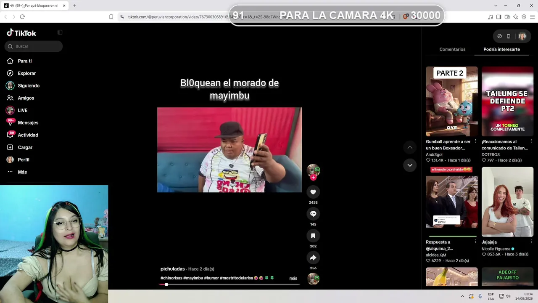Bookmark this page in the browser
538x303 pixels.
[111, 17]
